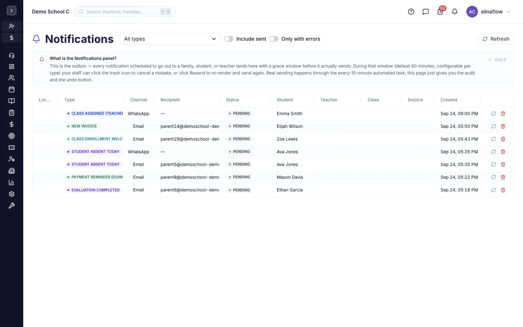523x327 pixels.
Task: Open the people group icon in sidebar
Action: [12, 78]
